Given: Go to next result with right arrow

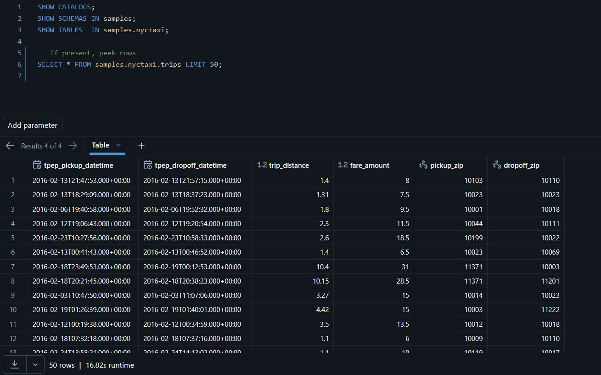Looking at the screenshot, I should 73,146.
